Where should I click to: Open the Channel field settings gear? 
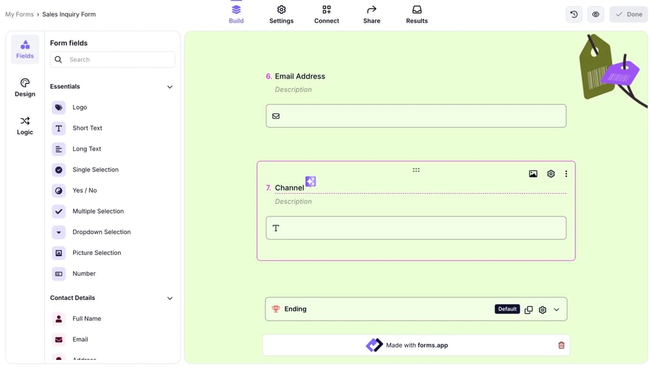click(x=551, y=174)
